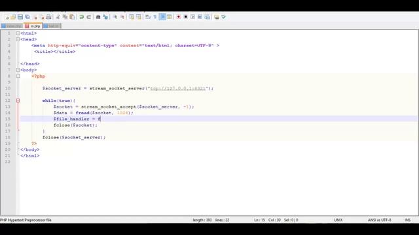This screenshot has width=419, height=235.
Task: Click the closing </html> tag line
Action: pyautogui.click(x=30, y=156)
